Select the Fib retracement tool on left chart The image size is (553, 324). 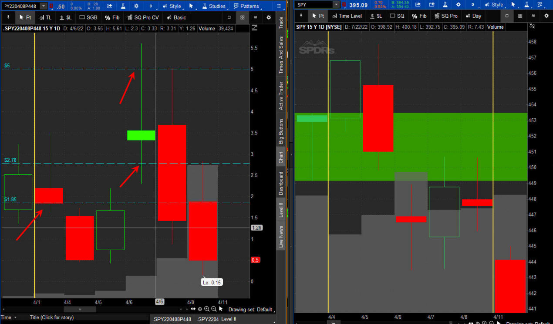point(112,17)
